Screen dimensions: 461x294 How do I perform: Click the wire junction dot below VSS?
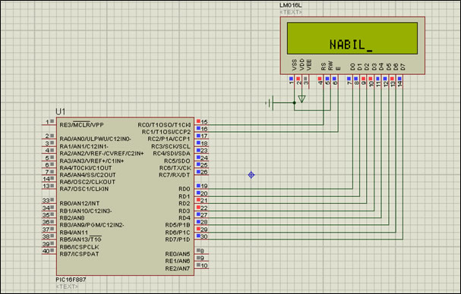295,103
